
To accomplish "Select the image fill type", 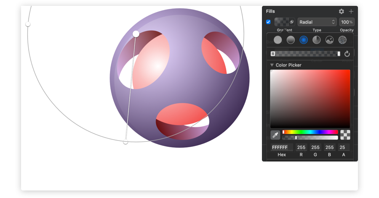I will click(x=330, y=40).
